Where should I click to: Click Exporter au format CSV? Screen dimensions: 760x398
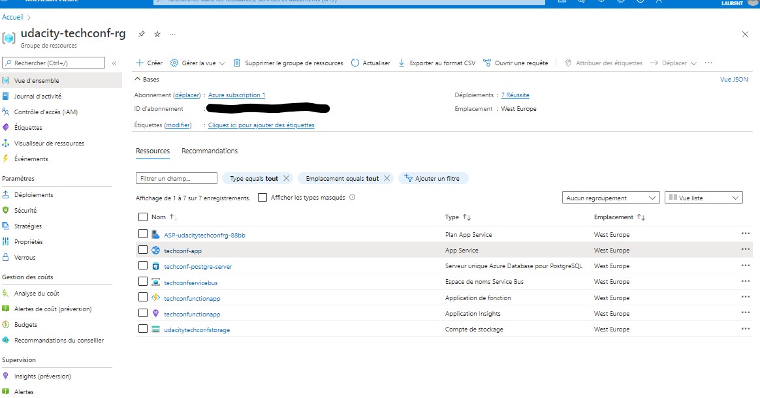coord(437,63)
